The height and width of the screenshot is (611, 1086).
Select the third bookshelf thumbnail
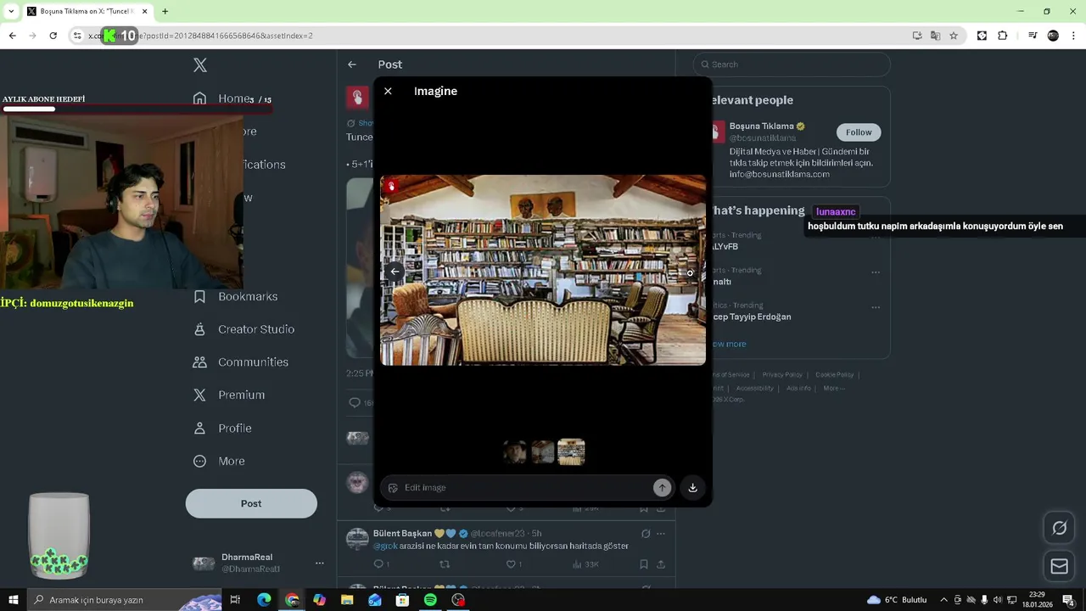tap(571, 452)
